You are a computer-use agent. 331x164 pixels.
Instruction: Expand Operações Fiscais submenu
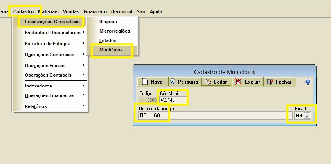50,66
